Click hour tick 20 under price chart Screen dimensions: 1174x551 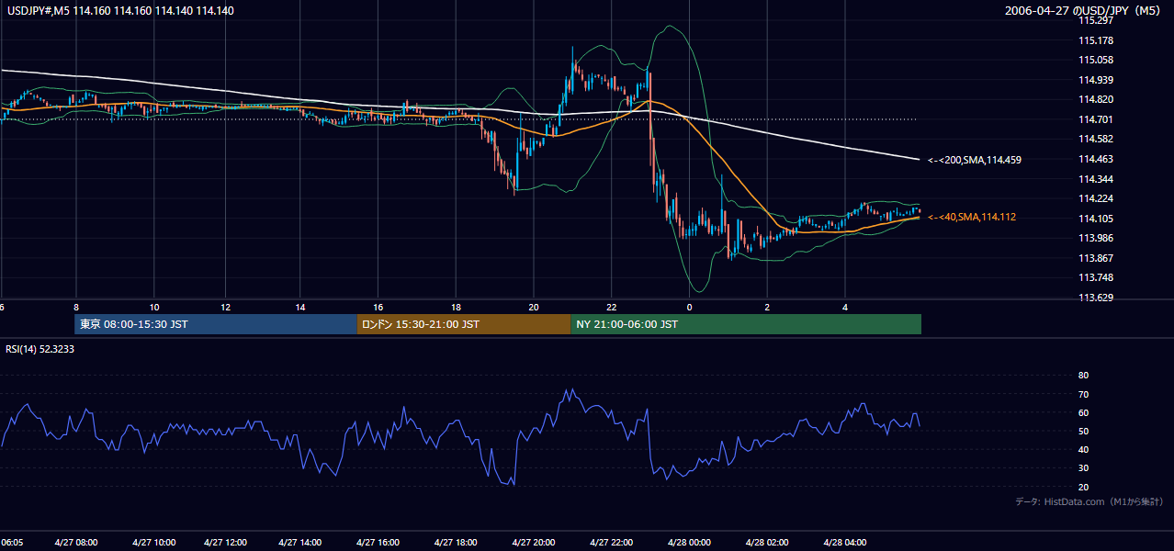click(534, 307)
